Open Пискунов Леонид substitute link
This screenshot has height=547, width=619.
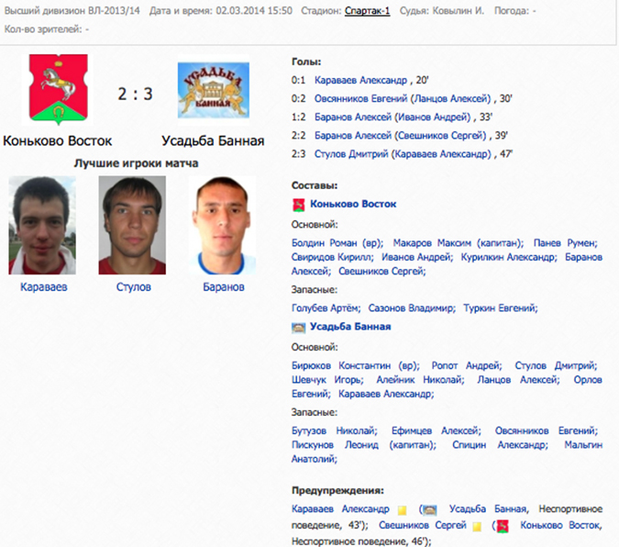pos(335,445)
